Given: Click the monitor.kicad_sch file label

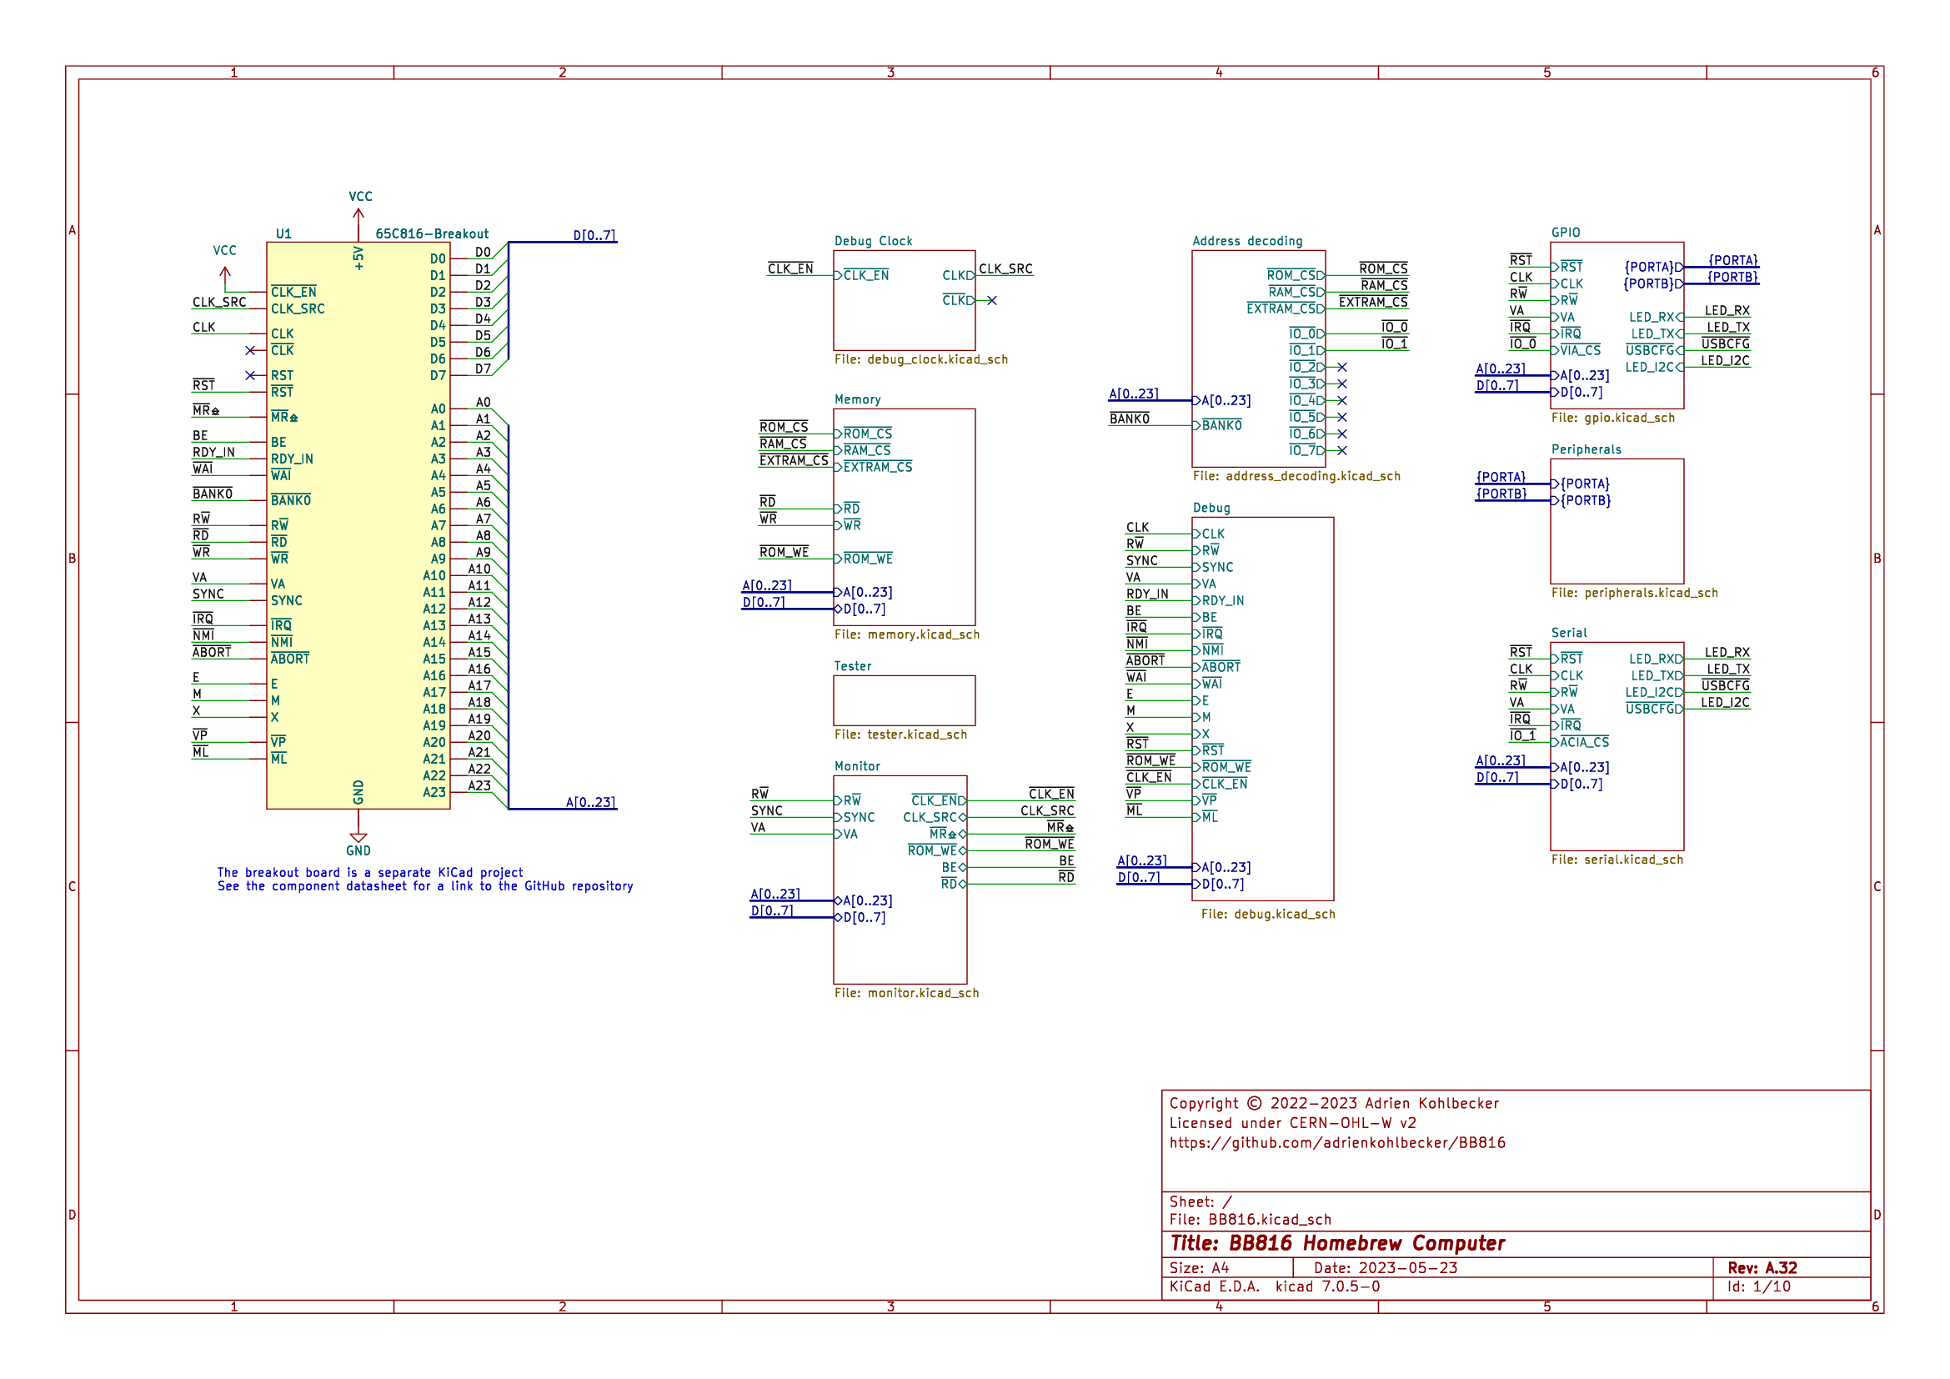Looking at the screenshot, I should click(x=905, y=993).
